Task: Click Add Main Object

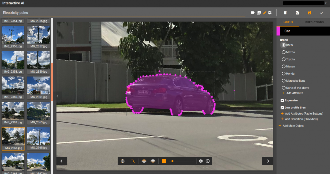Action: [x=291, y=126]
